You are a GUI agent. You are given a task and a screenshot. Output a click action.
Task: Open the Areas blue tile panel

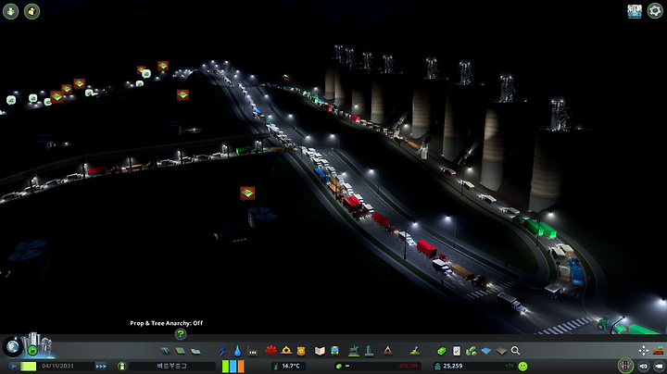(486, 351)
